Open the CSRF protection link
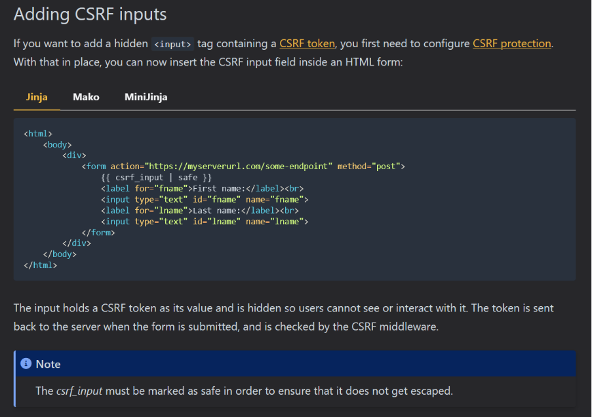The width and height of the screenshot is (592, 417). [x=511, y=44]
